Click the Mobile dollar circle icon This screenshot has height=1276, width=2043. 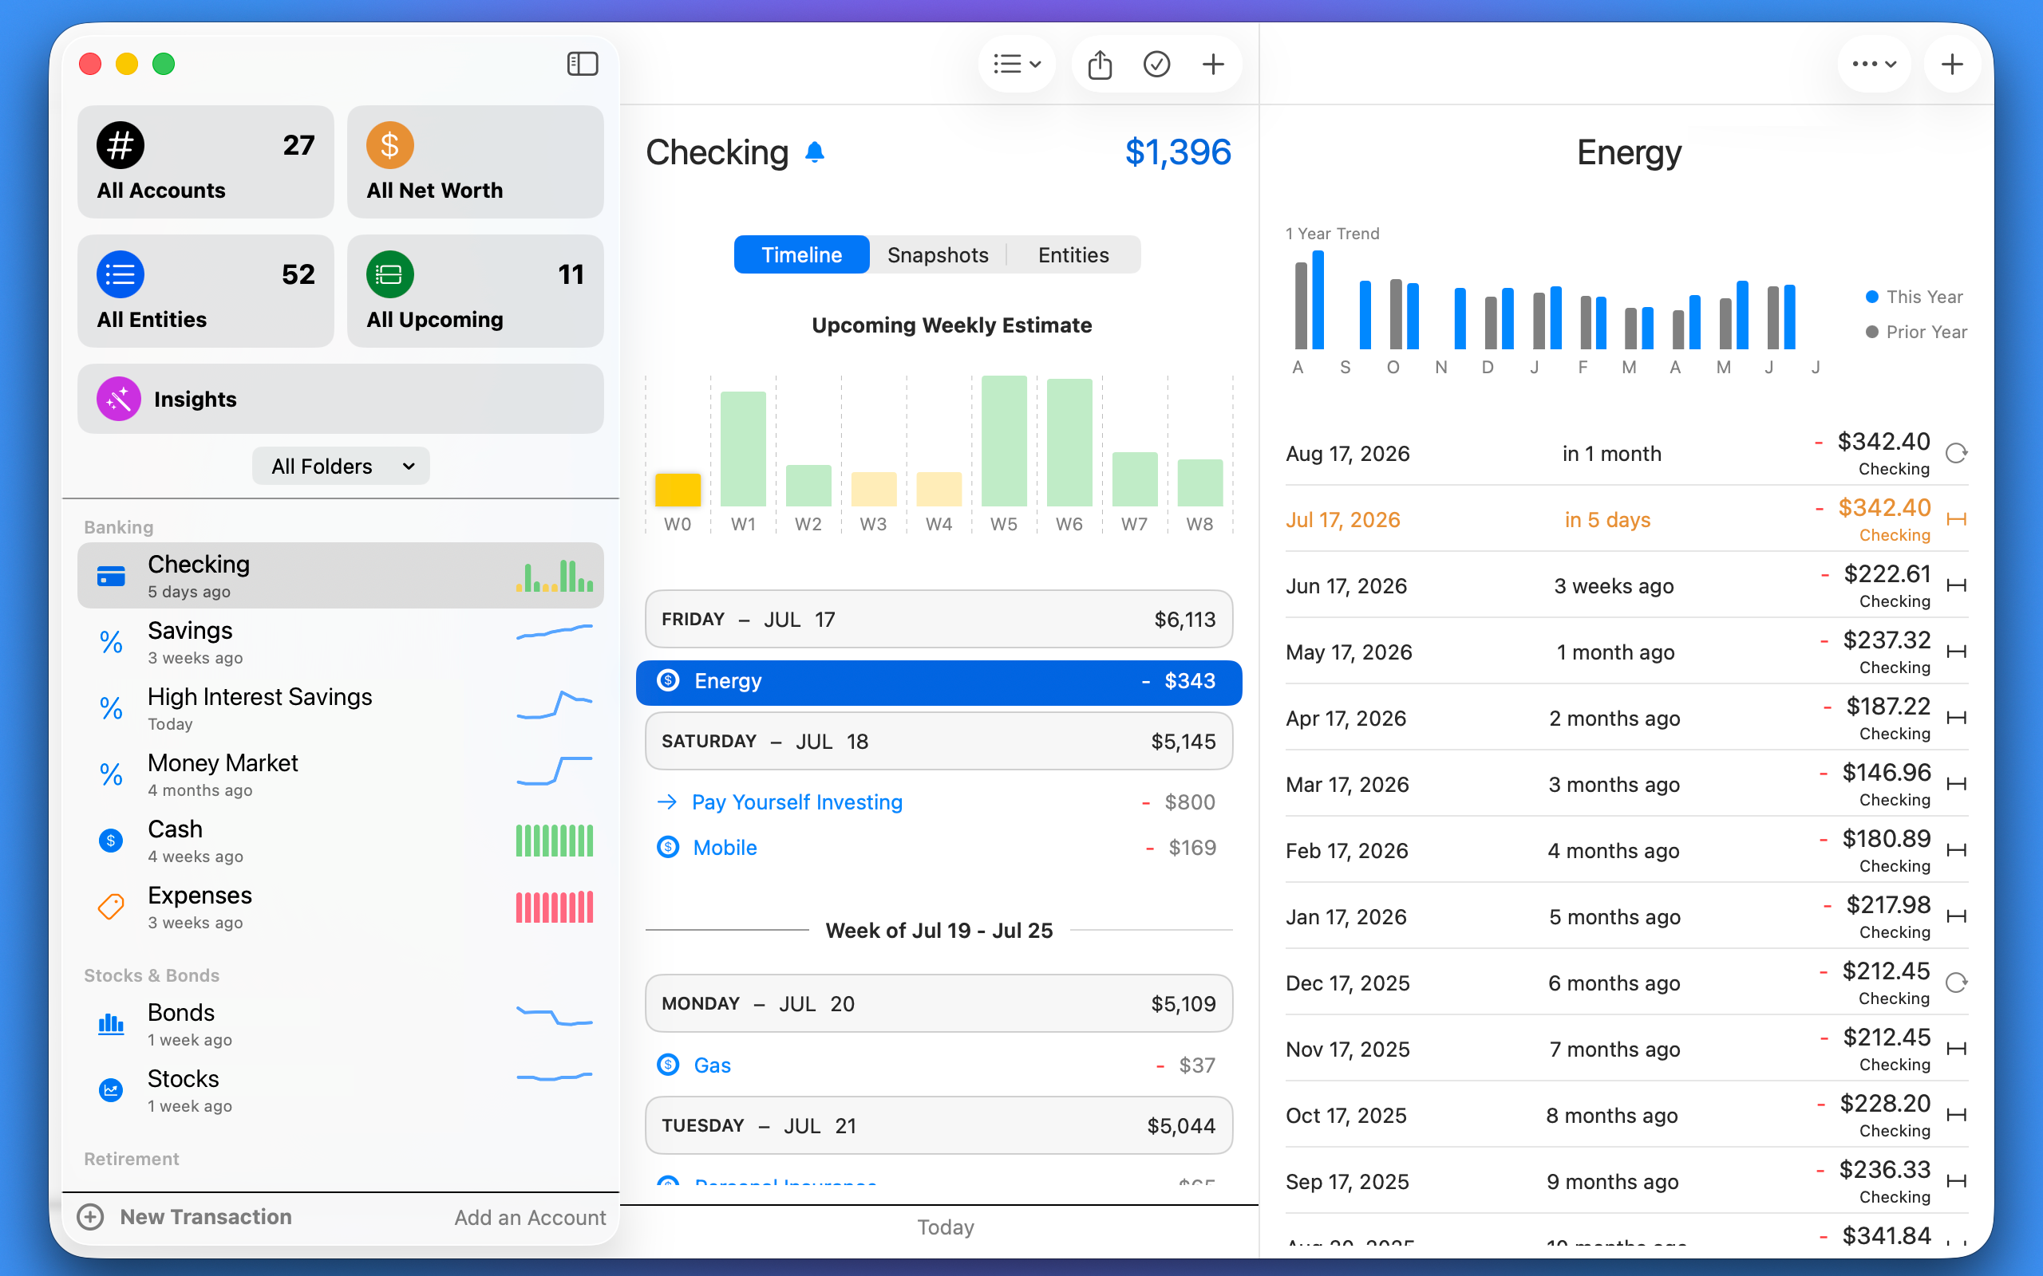[x=668, y=847]
